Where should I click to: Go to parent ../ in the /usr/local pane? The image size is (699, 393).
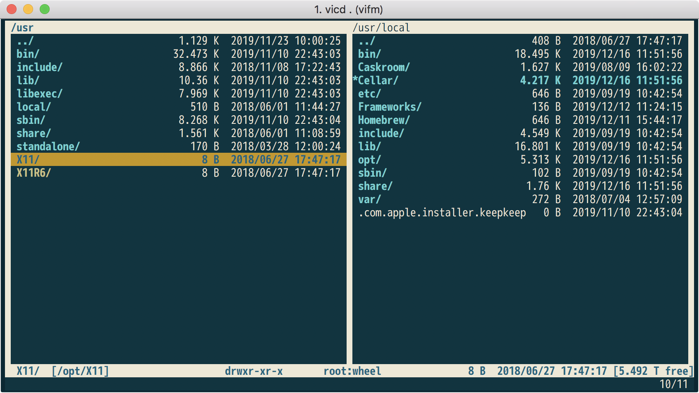[520, 41]
